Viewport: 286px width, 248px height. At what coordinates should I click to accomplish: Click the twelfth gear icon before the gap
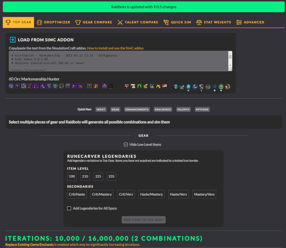tap(80, 86)
